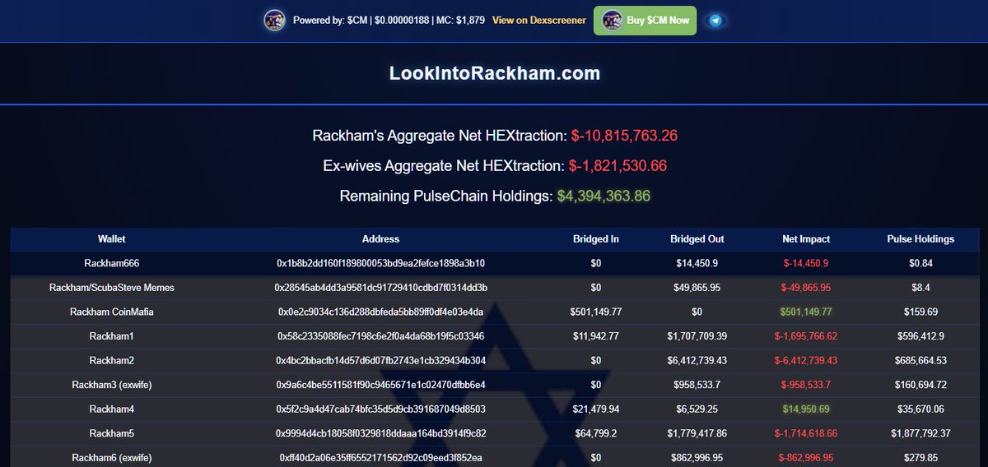Screen dimensions: 988x467
Task: Click Pulse Holdings value $159.69
Action: [x=920, y=312]
